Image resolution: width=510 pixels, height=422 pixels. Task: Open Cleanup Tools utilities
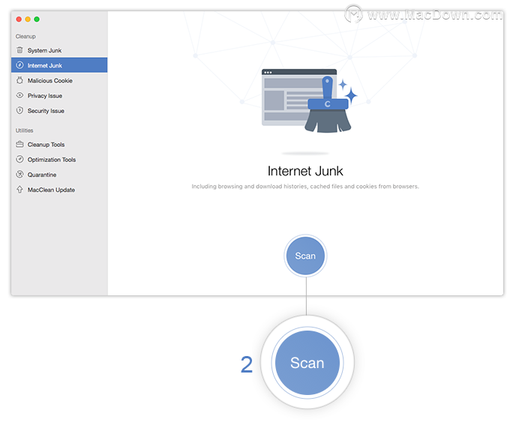click(59, 145)
